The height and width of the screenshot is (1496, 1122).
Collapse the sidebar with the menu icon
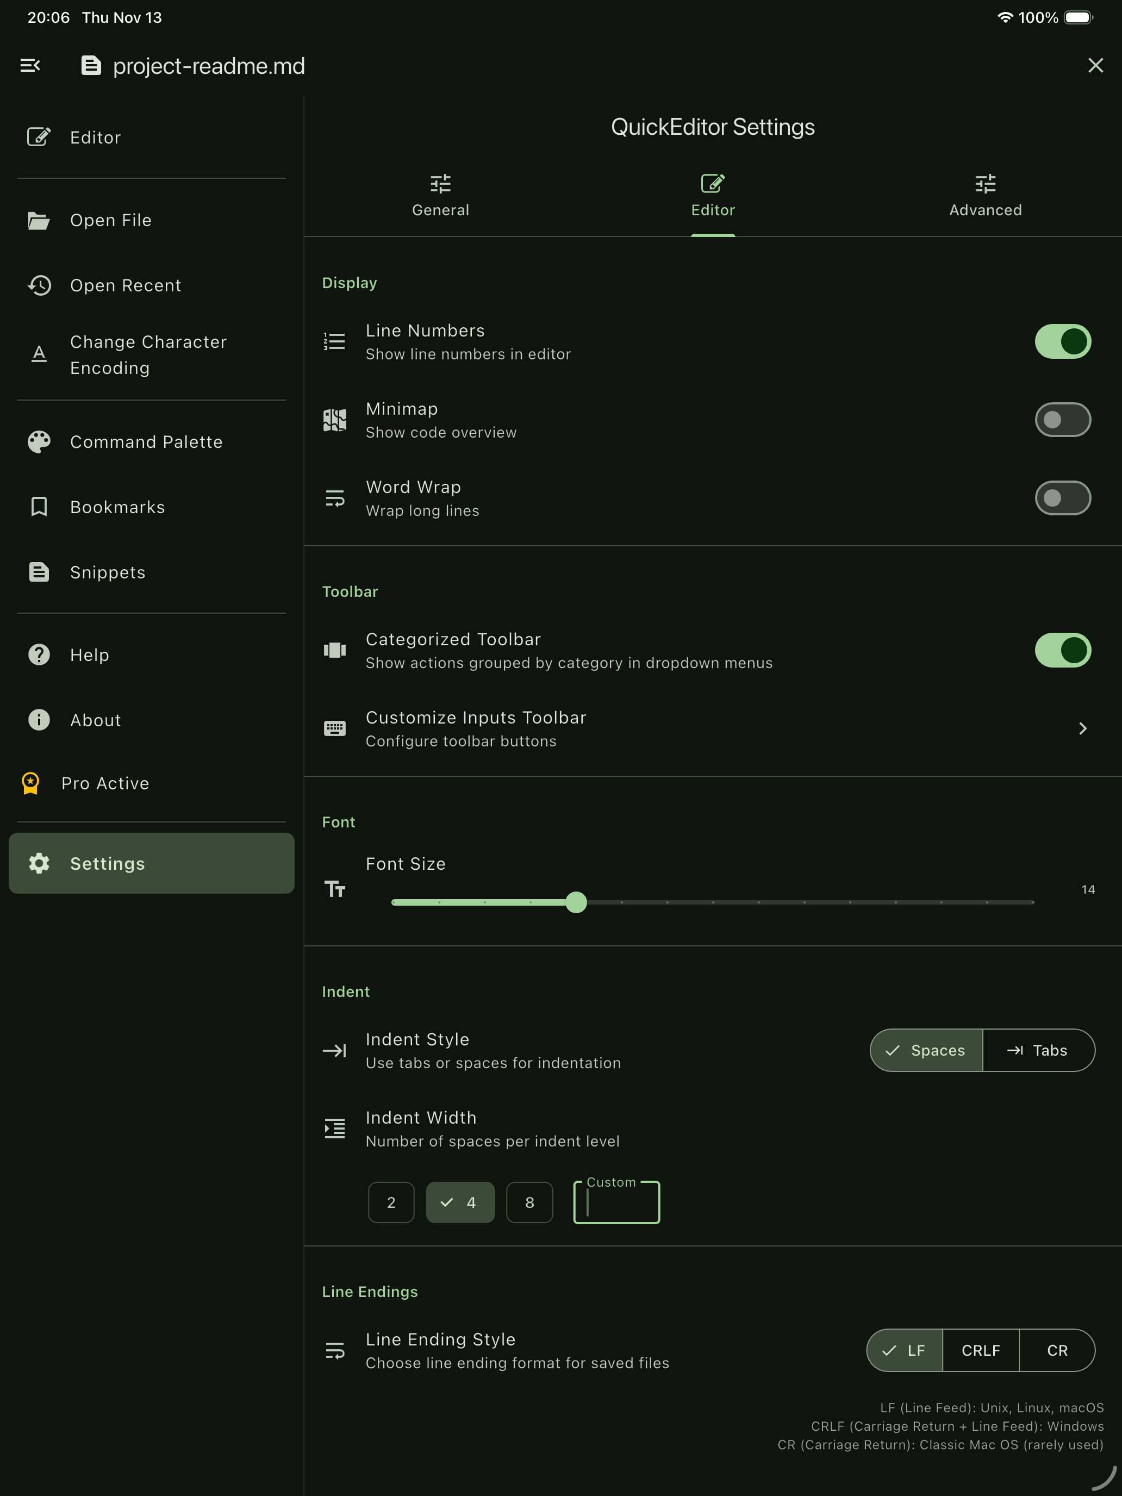[x=30, y=66]
